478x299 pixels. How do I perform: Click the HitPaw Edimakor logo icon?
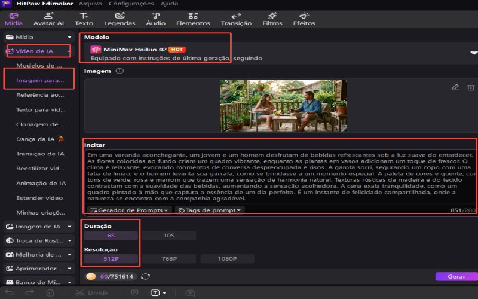pyautogui.click(x=6, y=4)
